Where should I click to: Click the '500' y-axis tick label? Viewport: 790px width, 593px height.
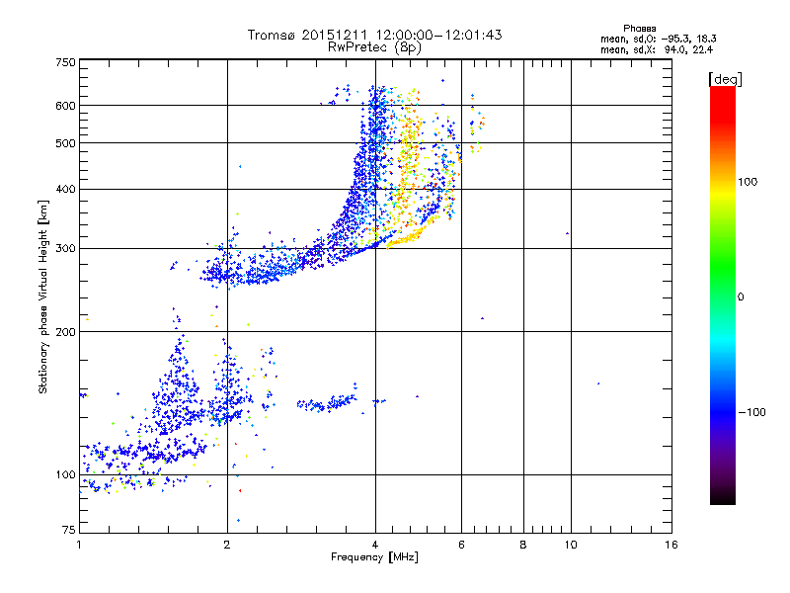pyautogui.click(x=65, y=143)
